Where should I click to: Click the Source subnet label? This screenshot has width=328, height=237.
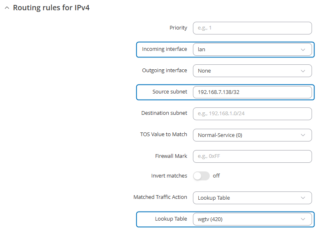pos(170,92)
